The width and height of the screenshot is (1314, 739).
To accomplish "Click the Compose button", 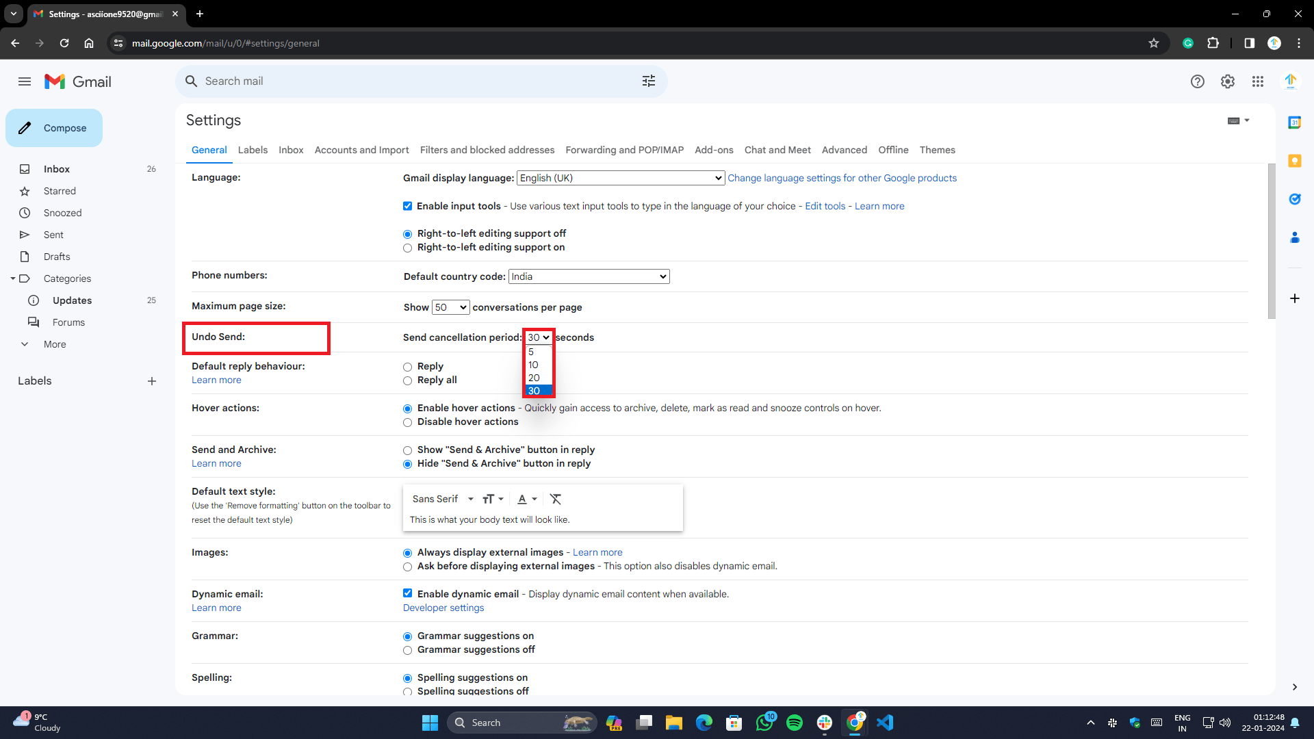I will (54, 128).
